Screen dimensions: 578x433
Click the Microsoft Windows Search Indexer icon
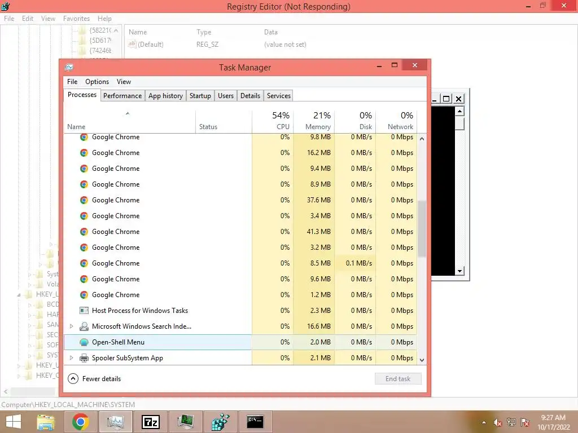[x=84, y=326]
